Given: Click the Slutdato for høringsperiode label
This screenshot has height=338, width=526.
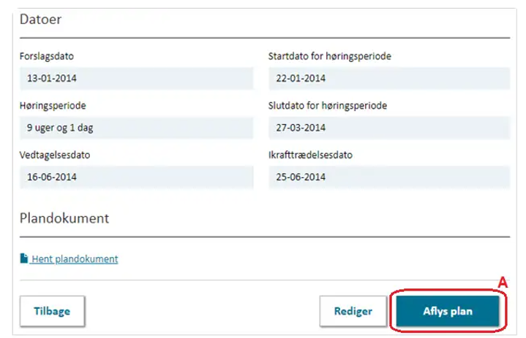Looking at the screenshot, I should click(x=328, y=106).
